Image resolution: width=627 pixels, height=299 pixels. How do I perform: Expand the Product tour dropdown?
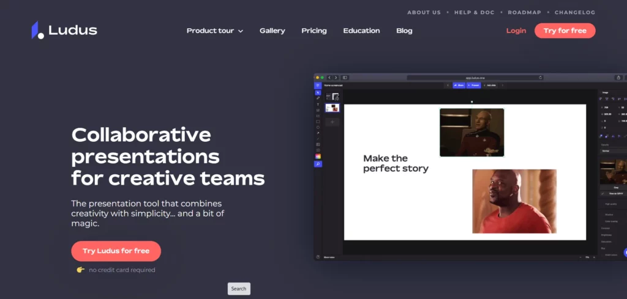click(x=214, y=31)
